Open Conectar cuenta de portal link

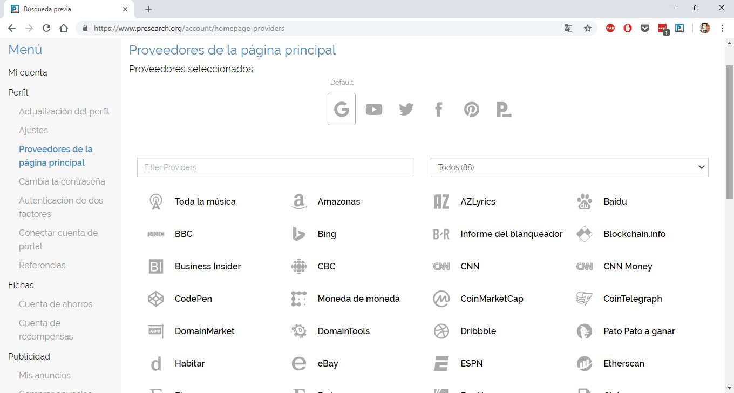[x=58, y=240]
